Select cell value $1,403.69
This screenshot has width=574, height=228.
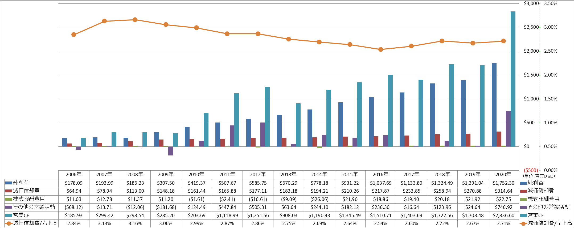[411, 215]
